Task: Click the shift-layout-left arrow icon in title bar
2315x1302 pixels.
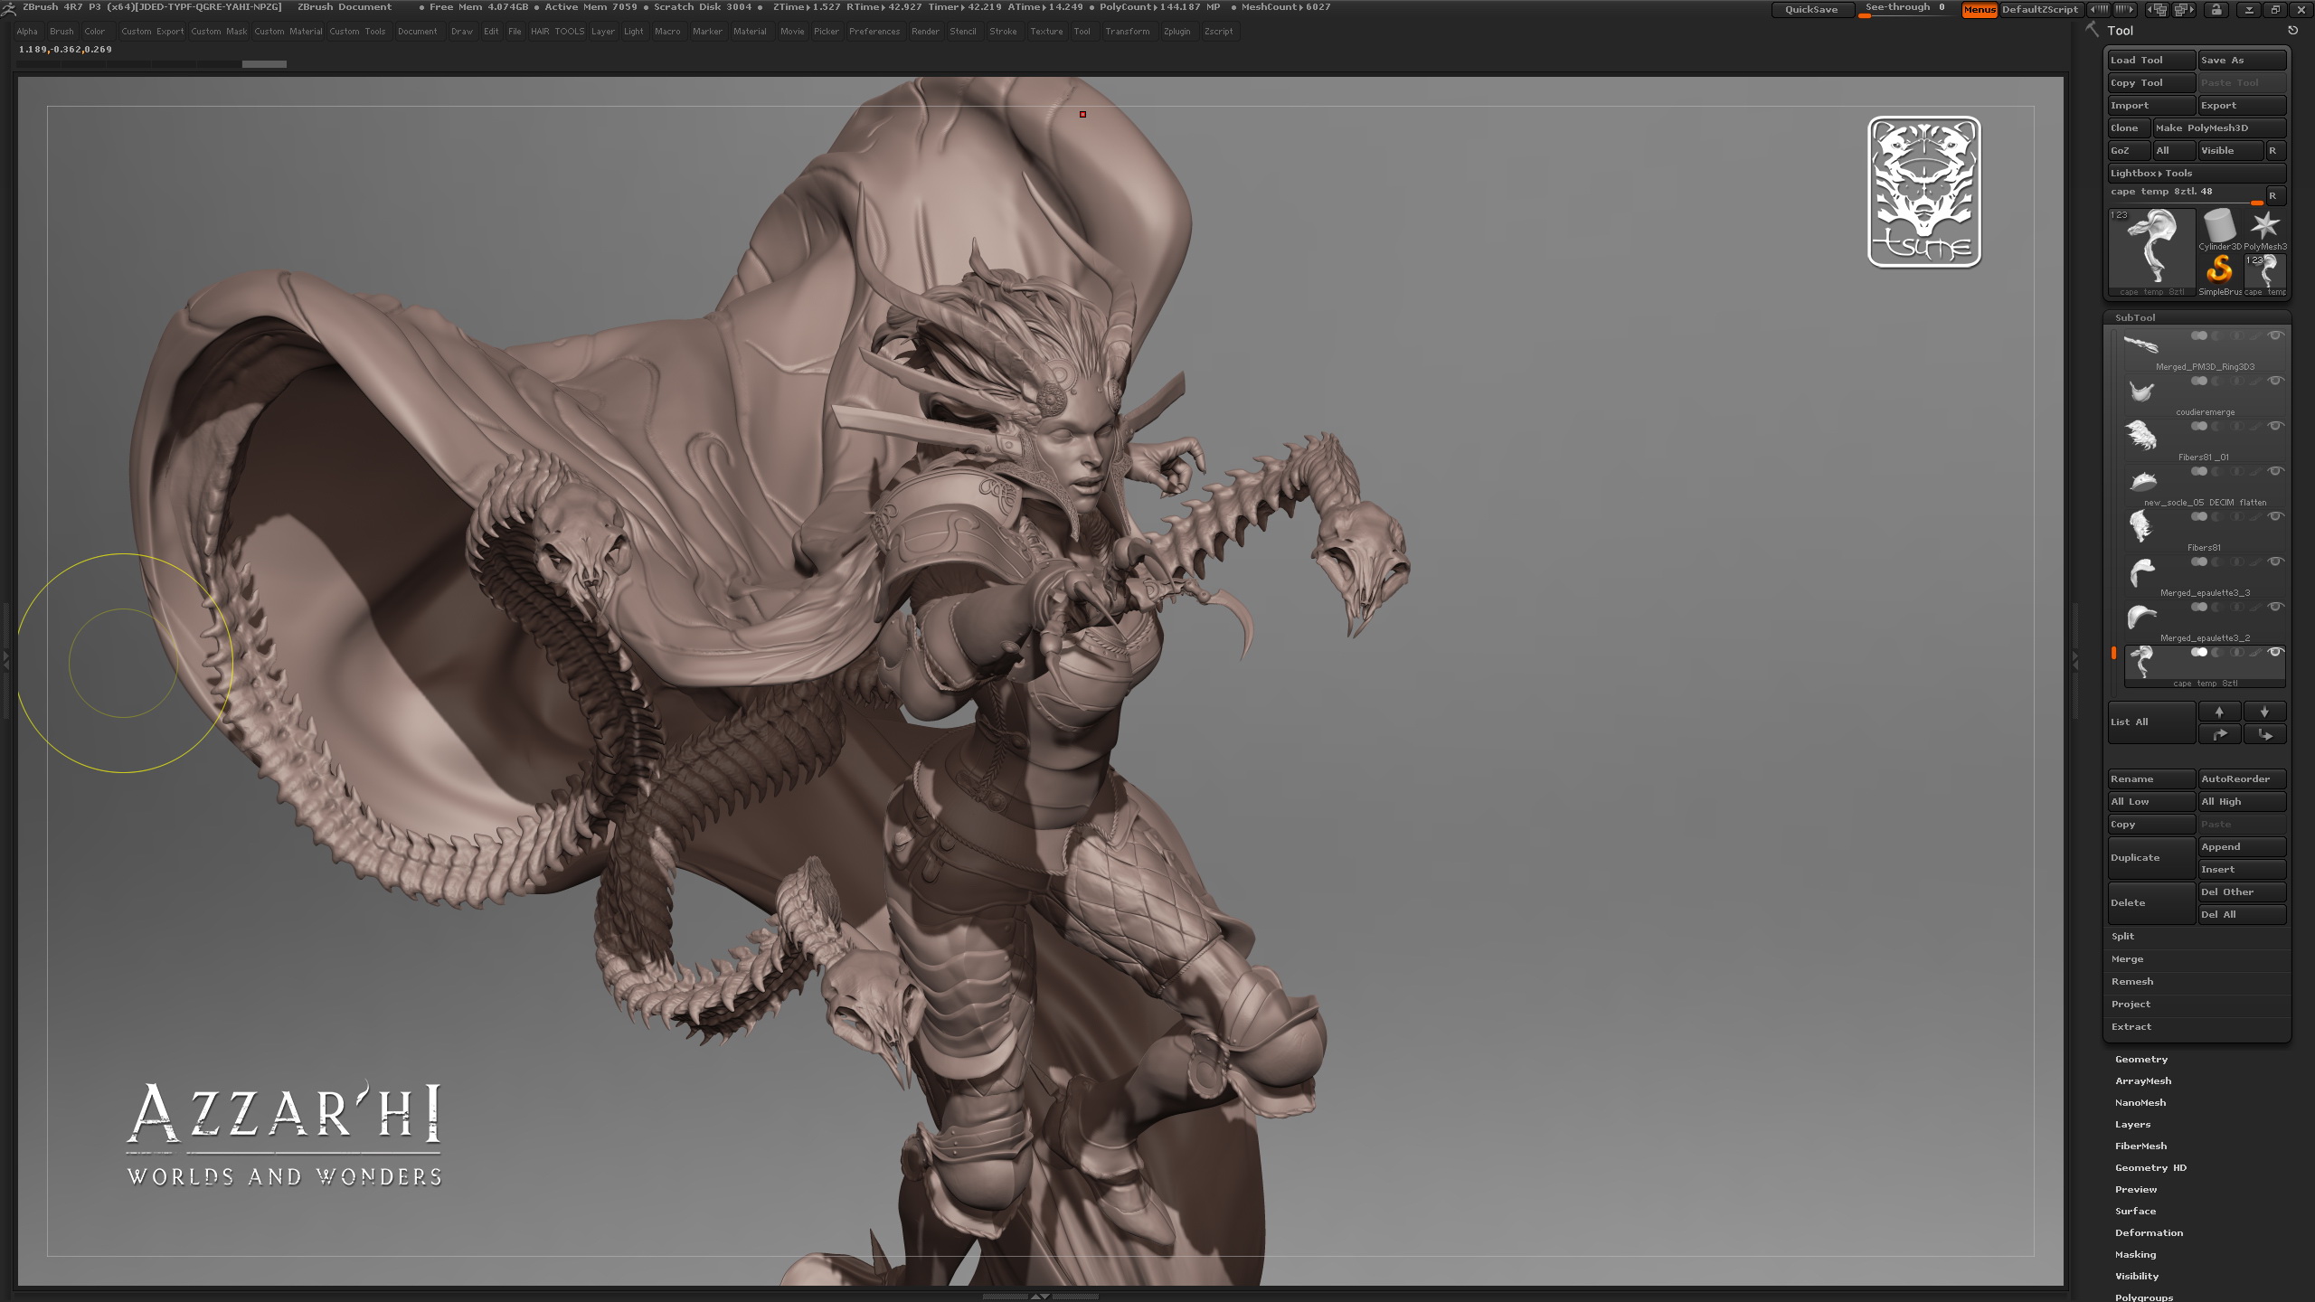Action: (2098, 10)
